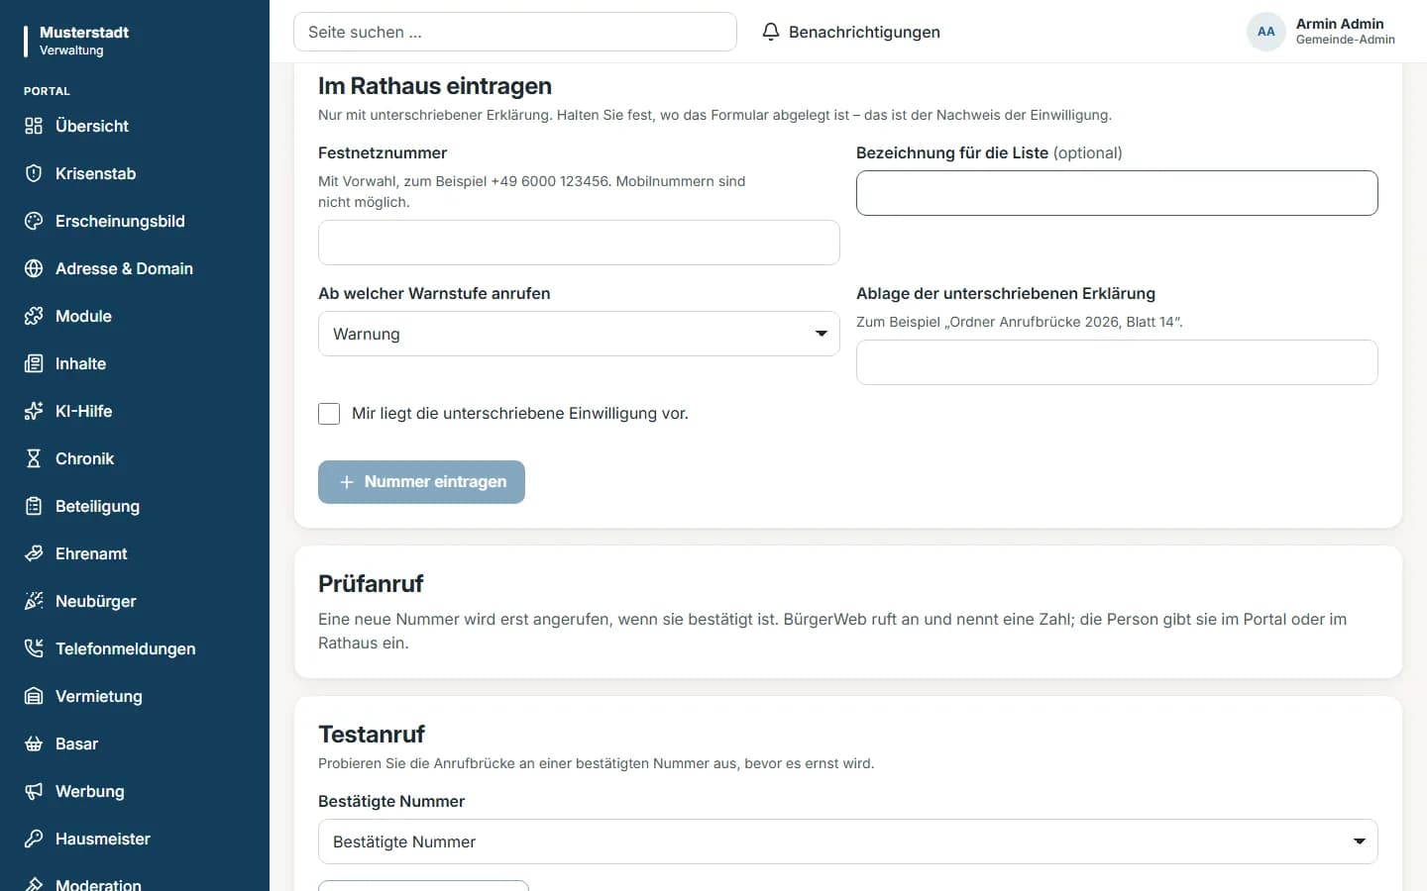Open Beteiligung from the sidebar
Viewport: 1427px width, 891px height.
pos(135,506)
